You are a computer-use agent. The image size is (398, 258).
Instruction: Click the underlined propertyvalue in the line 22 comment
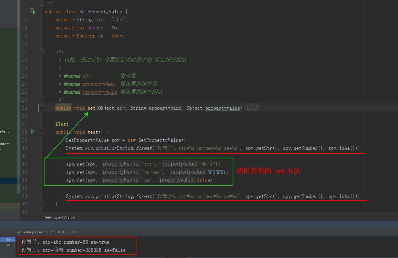(x=100, y=92)
